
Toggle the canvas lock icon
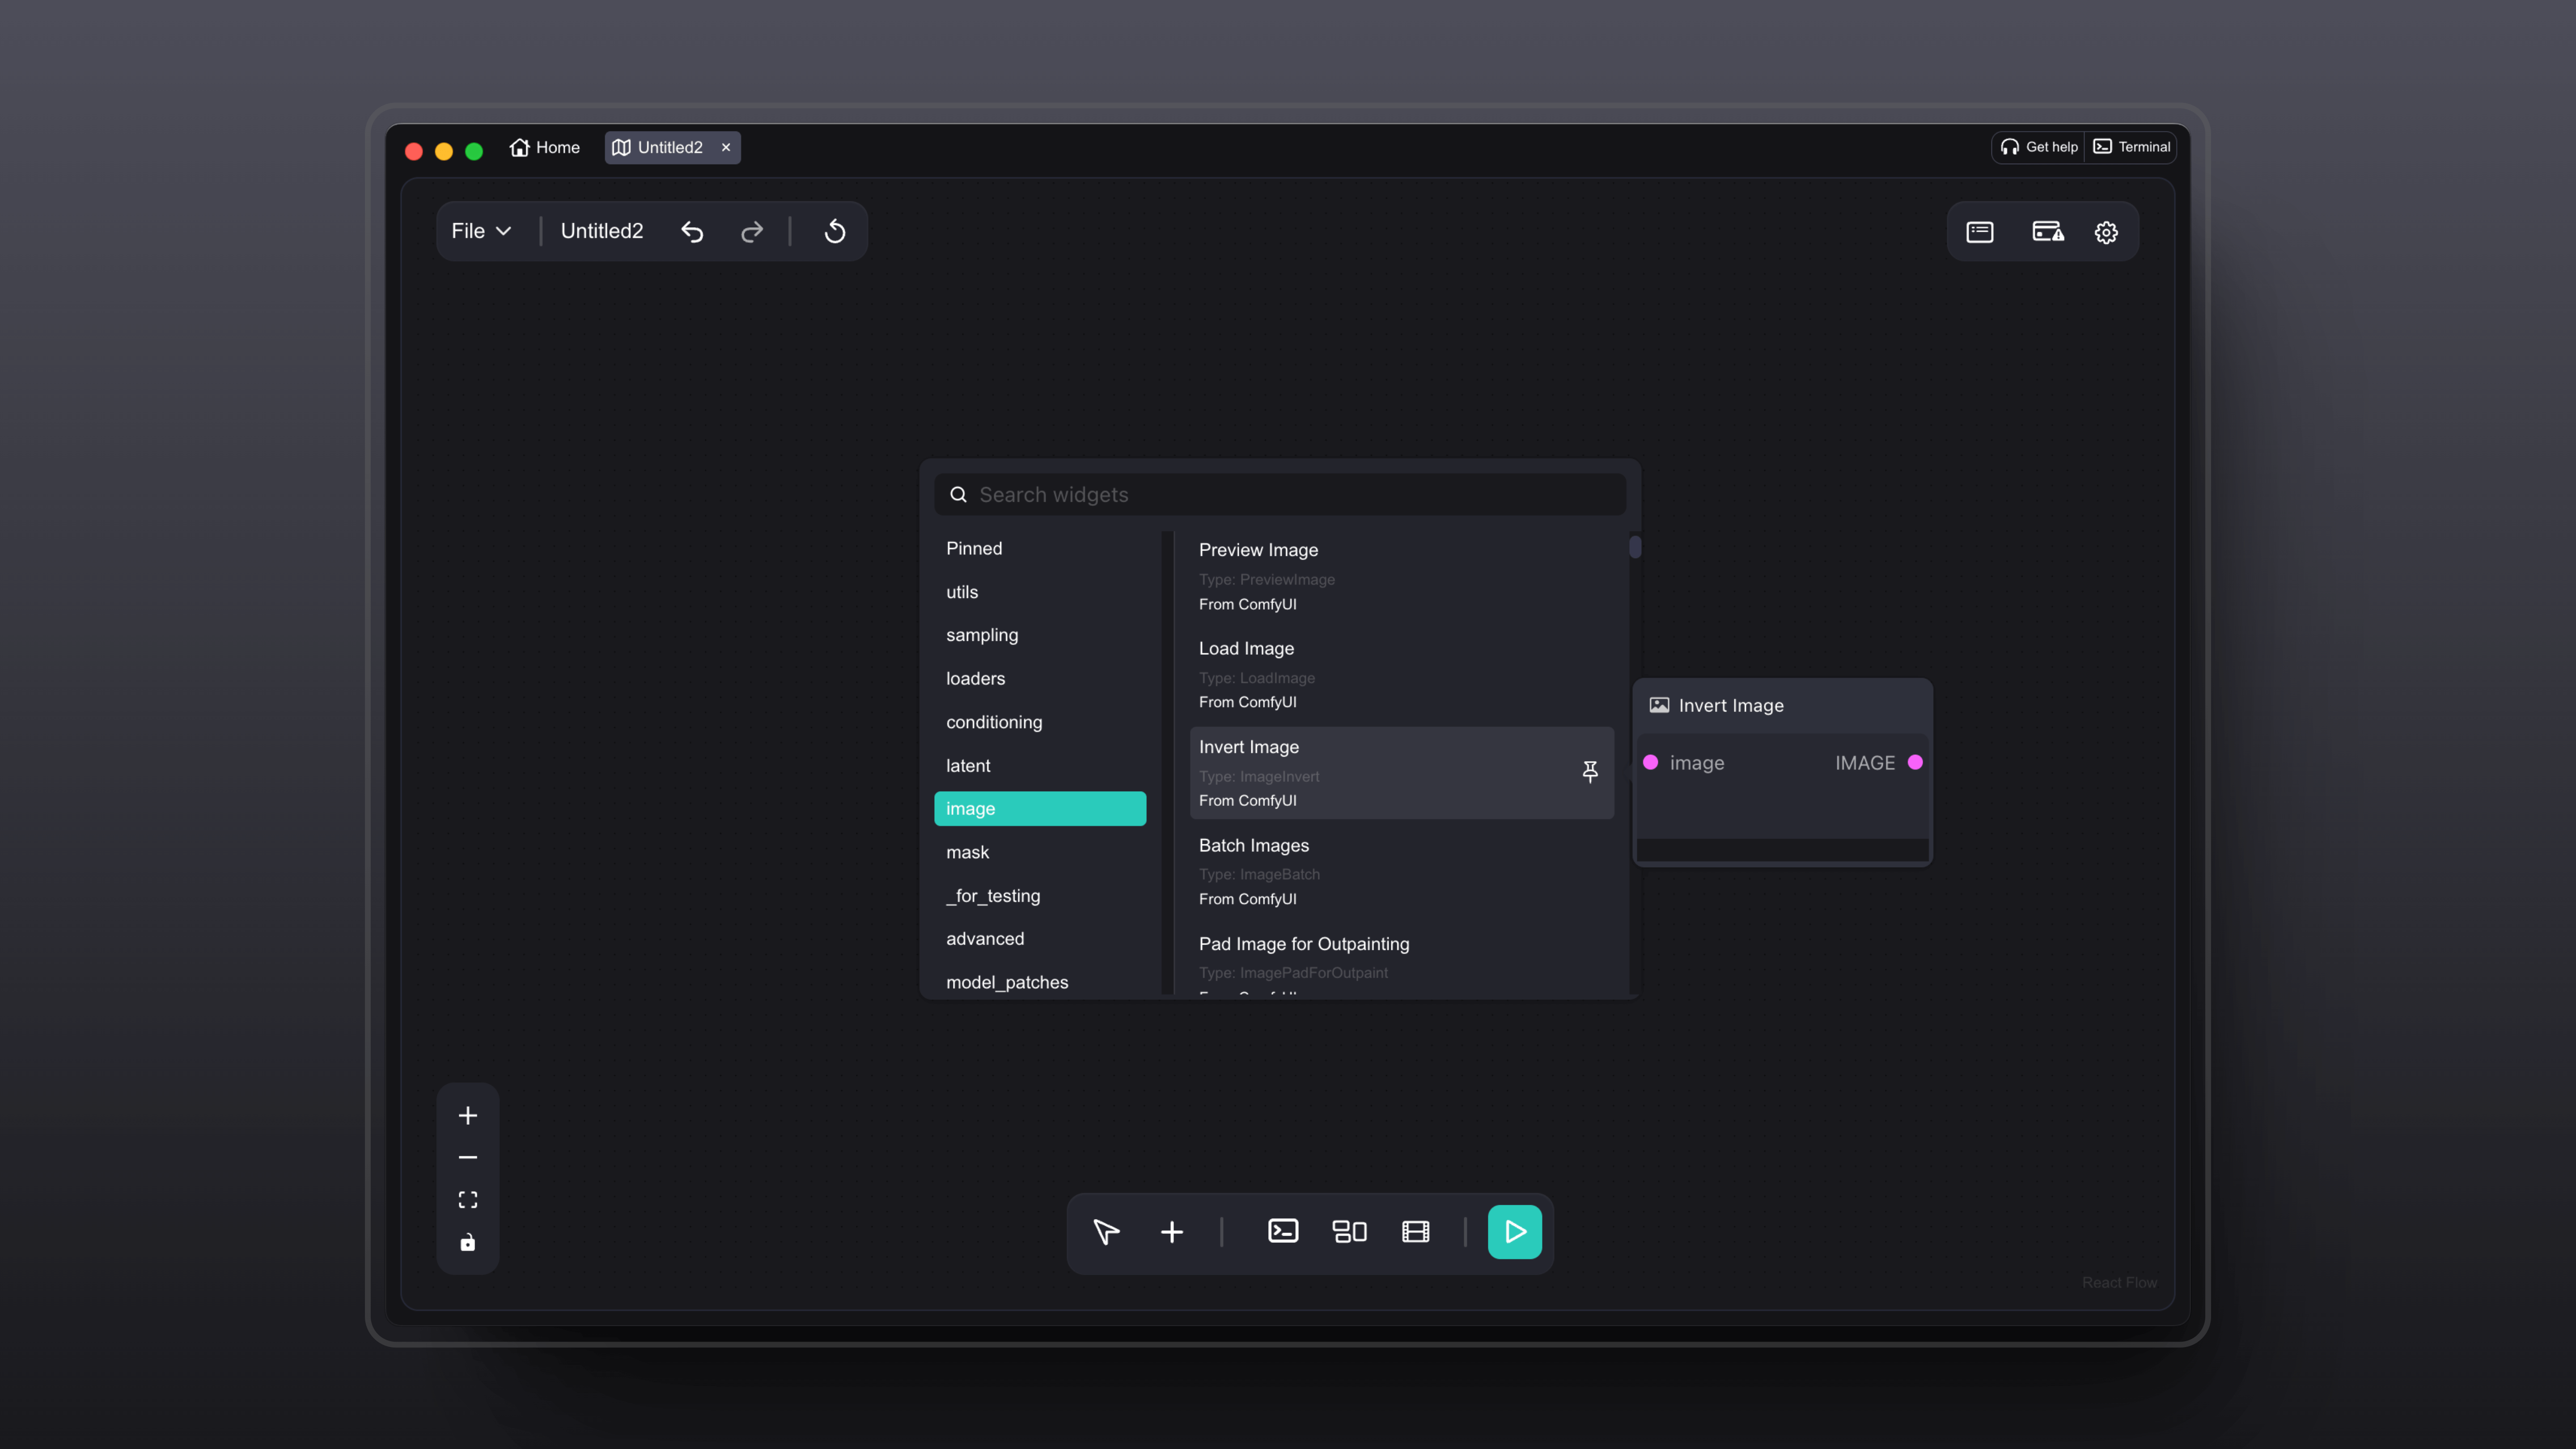(x=467, y=1242)
